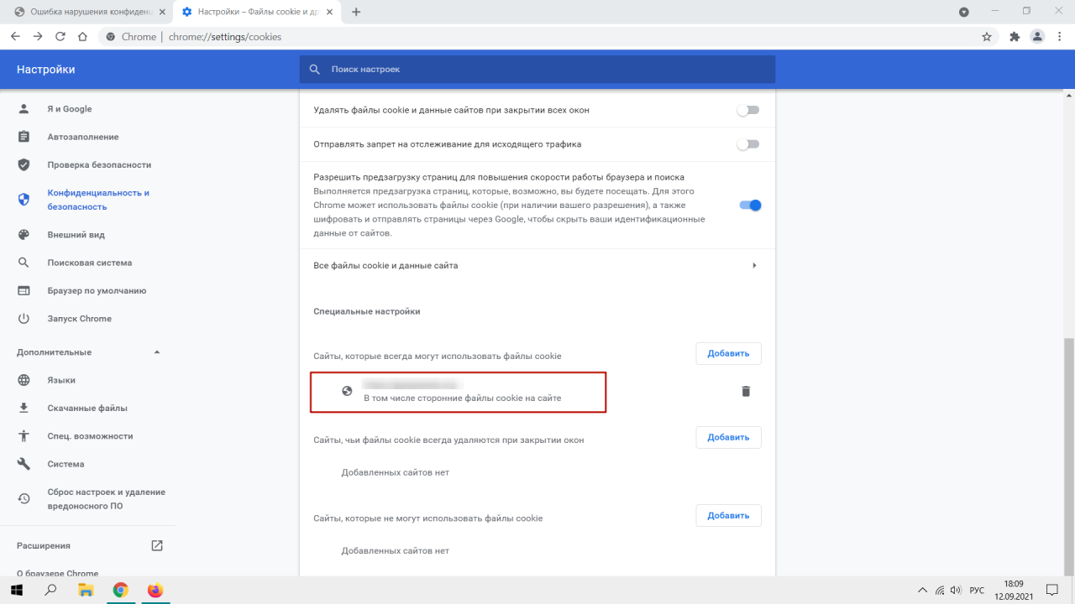This screenshot has height=604, width=1075.
Task: Collapse the Дополнительные section in the sidebar
Action: click(x=156, y=352)
